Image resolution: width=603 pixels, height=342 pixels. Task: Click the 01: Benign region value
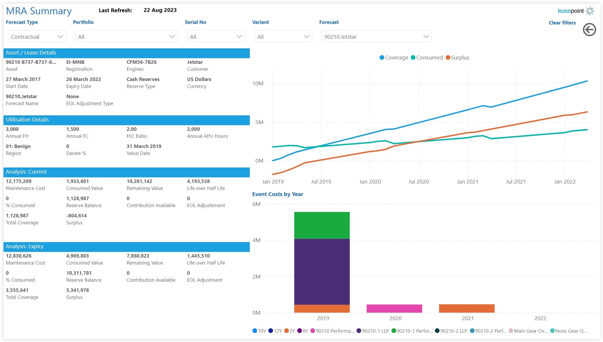pyautogui.click(x=18, y=146)
